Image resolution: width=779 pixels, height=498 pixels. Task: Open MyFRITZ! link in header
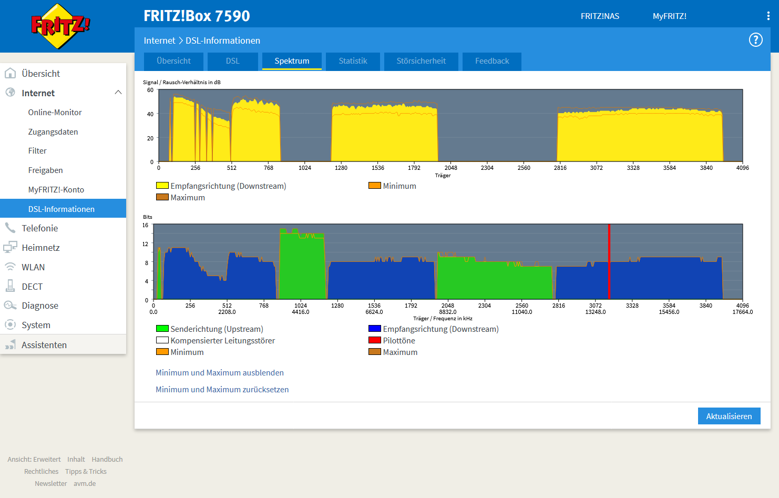click(x=670, y=16)
